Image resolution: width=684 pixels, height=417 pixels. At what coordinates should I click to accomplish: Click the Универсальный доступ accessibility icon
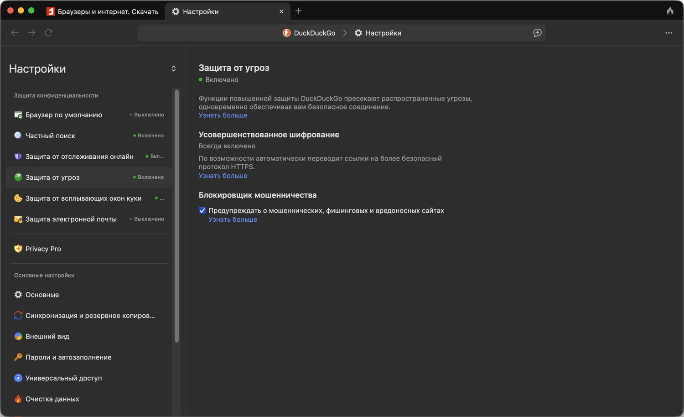pyautogui.click(x=18, y=378)
